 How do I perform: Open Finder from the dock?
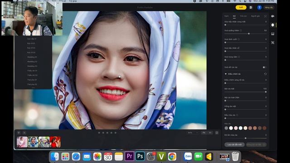54,157
